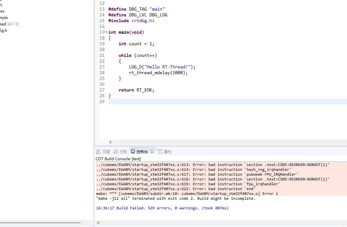Click the startup_stm32f407xx.s:613 error line

click(213, 165)
